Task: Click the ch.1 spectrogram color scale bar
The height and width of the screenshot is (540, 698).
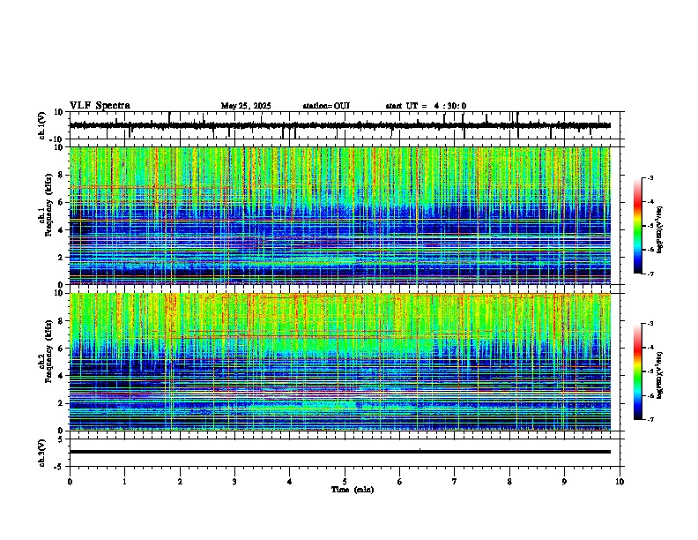Action: 638,226
